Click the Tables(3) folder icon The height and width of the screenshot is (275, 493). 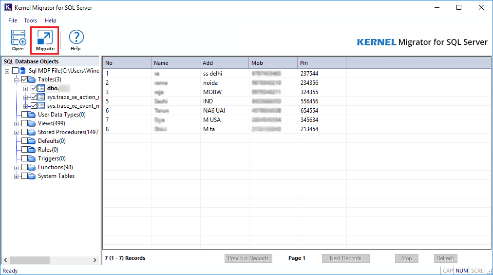(x=32, y=79)
